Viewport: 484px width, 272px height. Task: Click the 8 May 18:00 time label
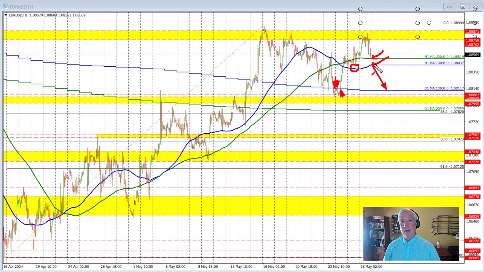tap(208, 267)
